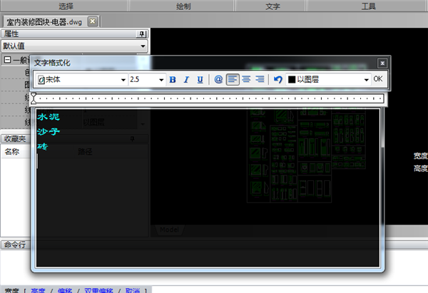Choose 高度 command option link
Viewport: 428px width, 293px height.
click(38, 291)
